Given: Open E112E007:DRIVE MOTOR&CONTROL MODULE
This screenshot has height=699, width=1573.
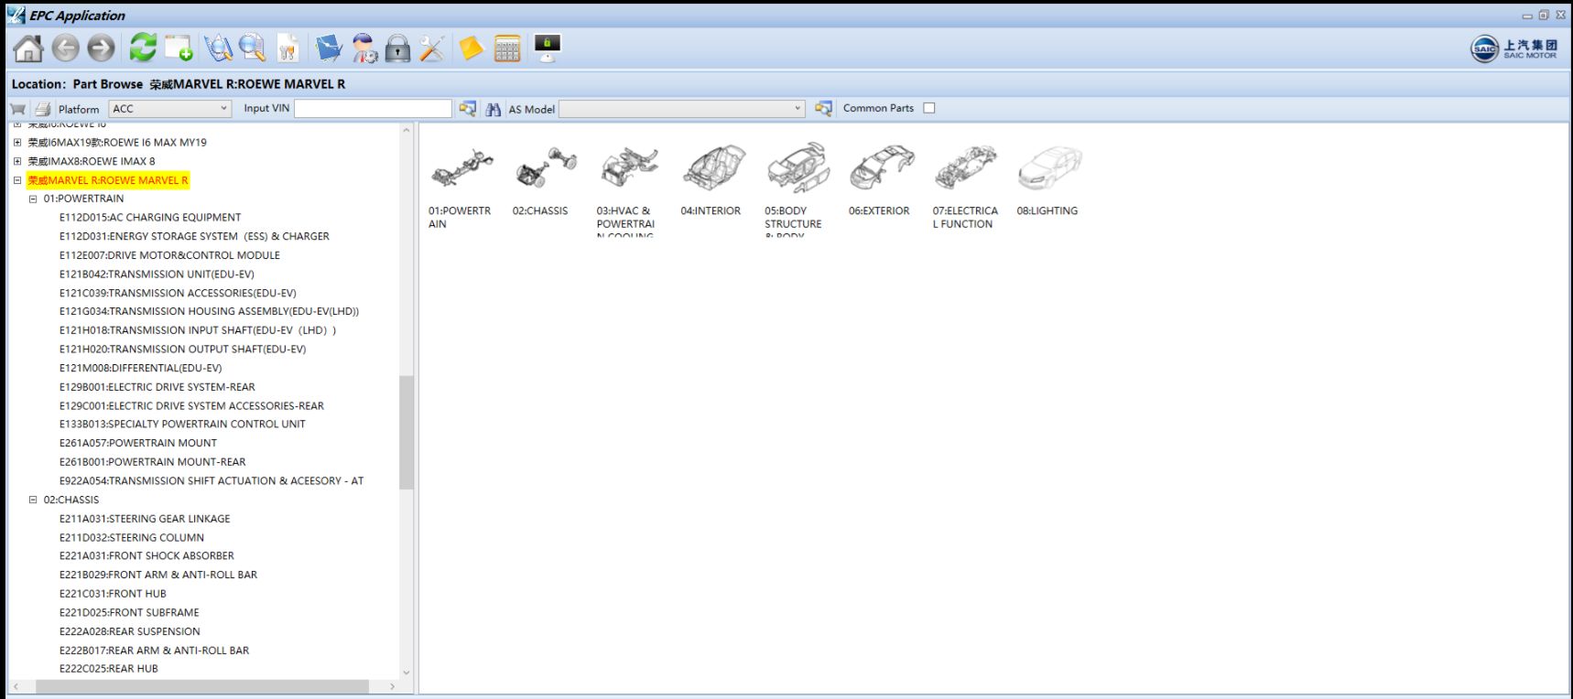Looking at the screenshot, I should point(169,255).
